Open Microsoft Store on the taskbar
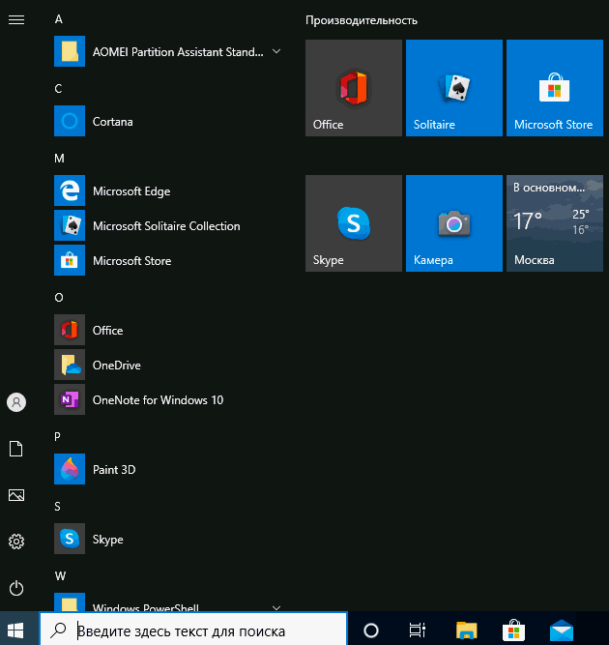 coord(513,630)
